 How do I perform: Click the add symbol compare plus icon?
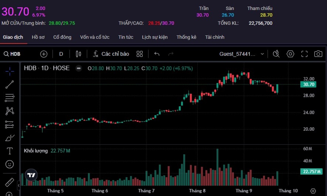pyautogui.click(x=44, y=54)
